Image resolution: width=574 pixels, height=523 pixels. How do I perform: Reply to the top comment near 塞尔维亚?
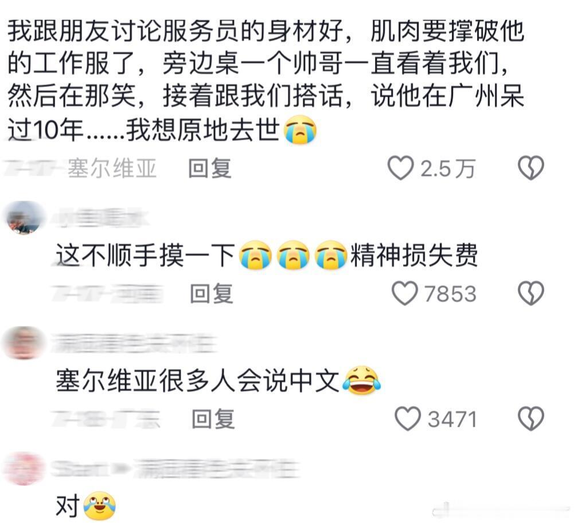pyautogui.click(x=210, y=168)
